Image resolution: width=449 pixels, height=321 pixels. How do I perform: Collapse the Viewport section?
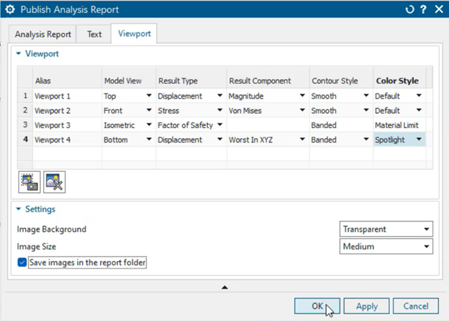[19, 53]
